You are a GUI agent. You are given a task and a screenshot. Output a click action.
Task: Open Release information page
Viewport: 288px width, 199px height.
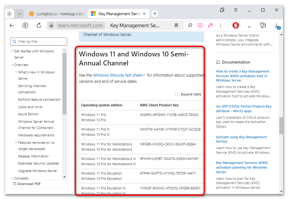pyautogui.click(x=33, y=156)
